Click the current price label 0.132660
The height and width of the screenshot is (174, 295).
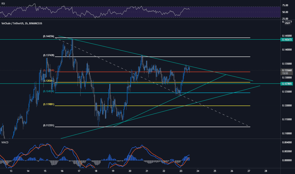tap(287, 70)
